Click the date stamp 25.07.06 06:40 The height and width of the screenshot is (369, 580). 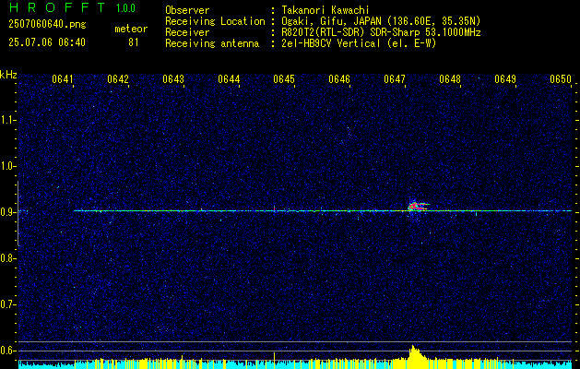[47, 42]
